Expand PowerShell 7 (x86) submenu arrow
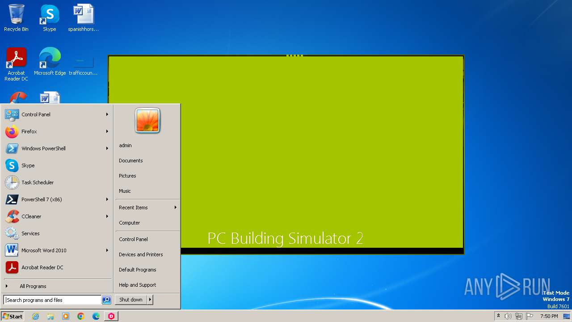The width and height of the screenshot is (572, 322). [107, 199]
